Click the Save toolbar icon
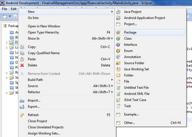192x137 pixels. [15, 16]
